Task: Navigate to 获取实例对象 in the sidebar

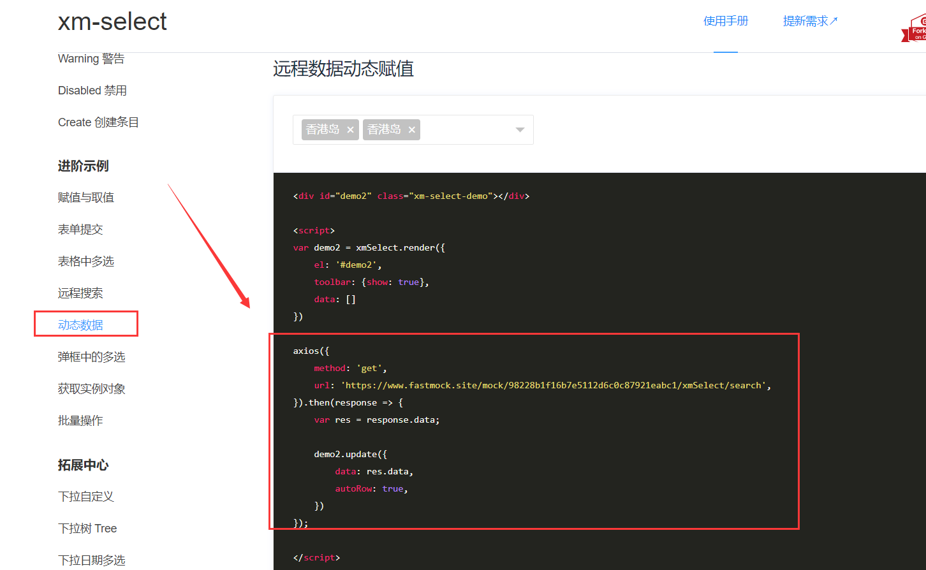Action: (x=90, y=388)
